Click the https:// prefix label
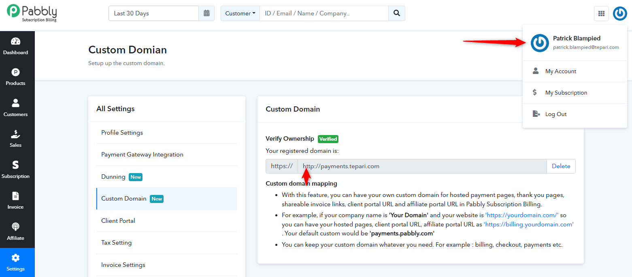632x277 pixels. (282, 166)
